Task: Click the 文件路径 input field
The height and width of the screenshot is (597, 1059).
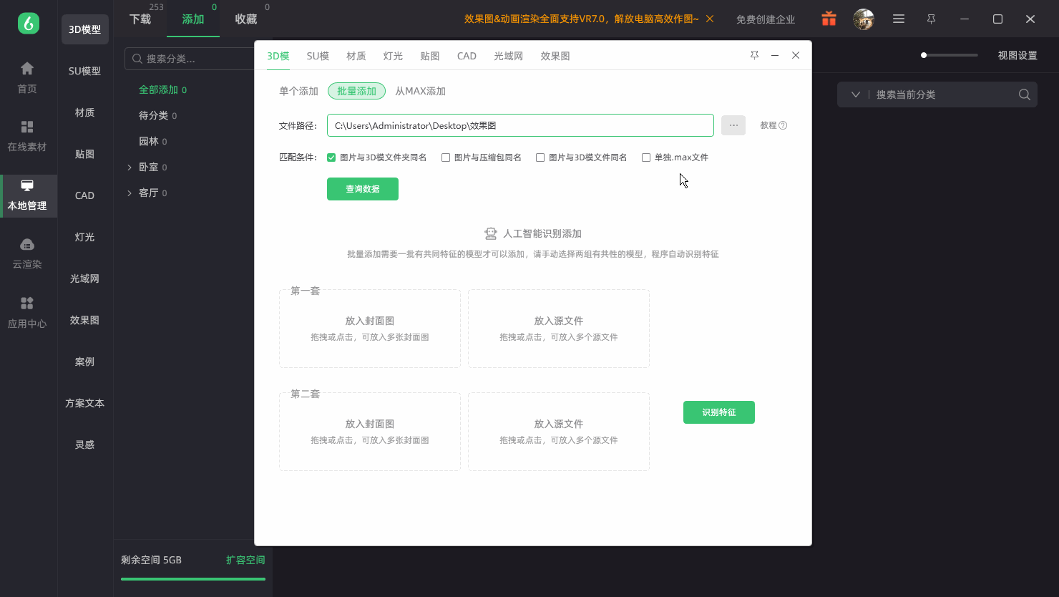Action: coord(520,125)
